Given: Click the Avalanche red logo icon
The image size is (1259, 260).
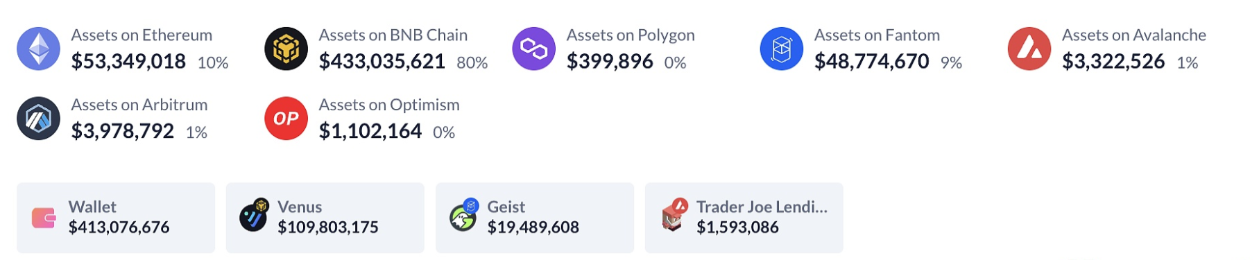Looking at the screenshot, I should tap(1029, 49).
